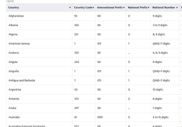
Task: Click on the Andorra row name
Action: click(x=14, y=53)
